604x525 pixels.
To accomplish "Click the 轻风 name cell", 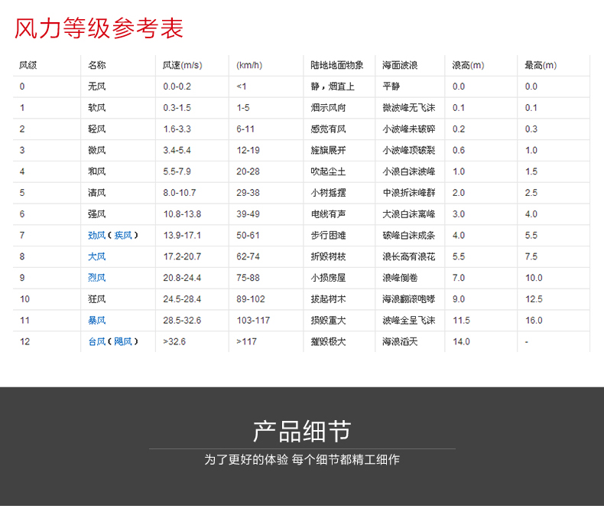I will (x=96, y=129).
